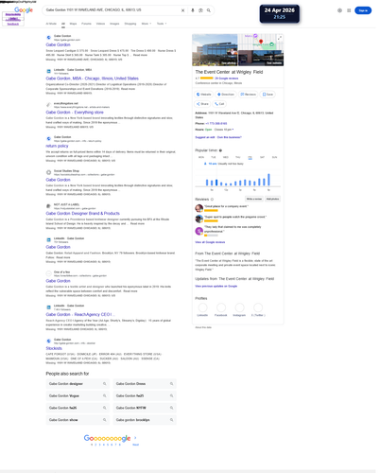Click the Write a review button
The height and width of the screenshot is (473, 380).
[x=254, y=199]
